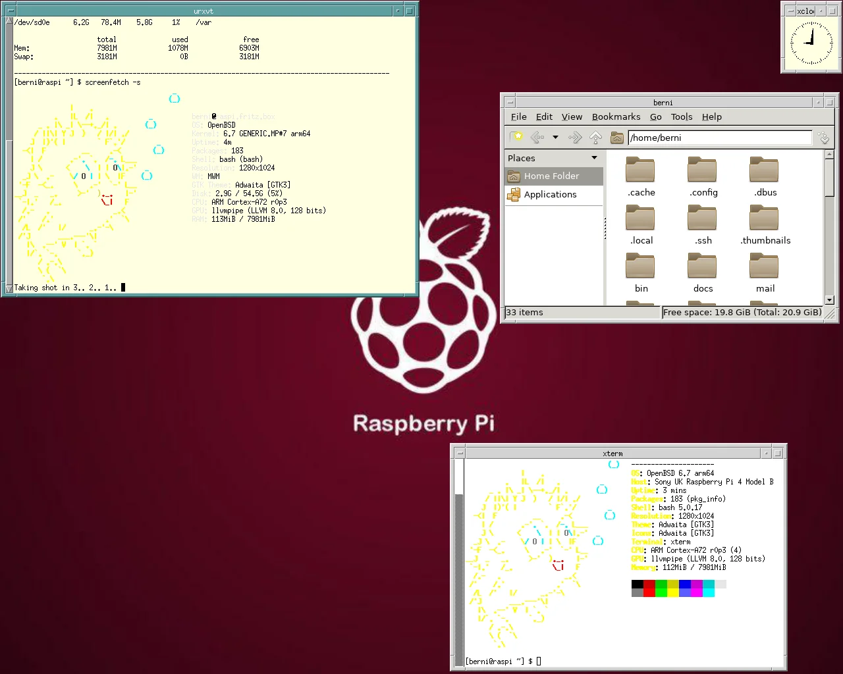Open the Help menu
Screen dimensions: 843x674
click(711, 117)
